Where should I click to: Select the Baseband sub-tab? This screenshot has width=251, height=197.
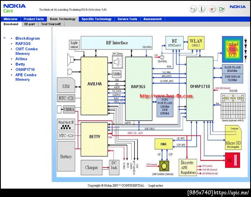point(11,24)
